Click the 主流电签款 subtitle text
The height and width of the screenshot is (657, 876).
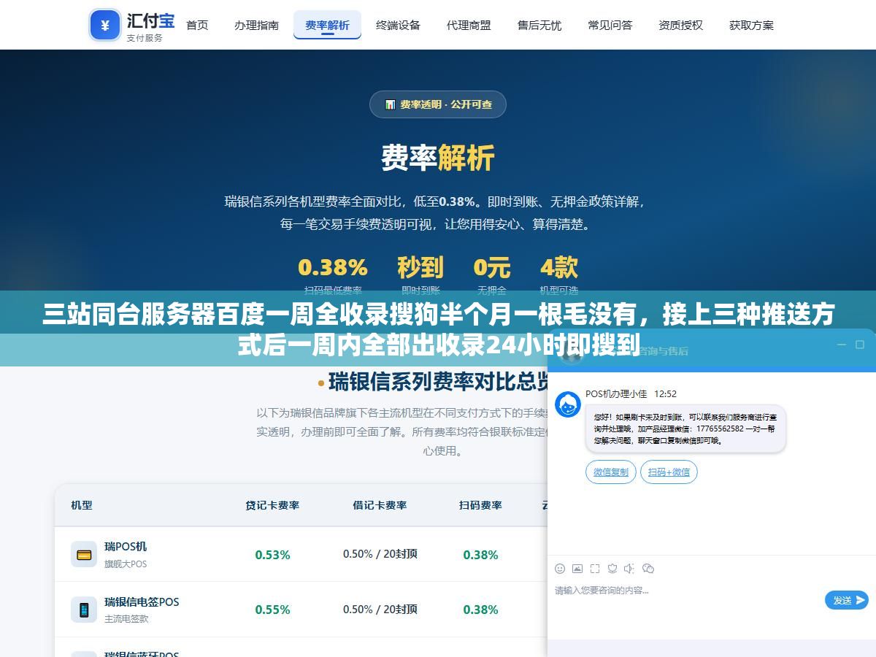tap(126, 618)
